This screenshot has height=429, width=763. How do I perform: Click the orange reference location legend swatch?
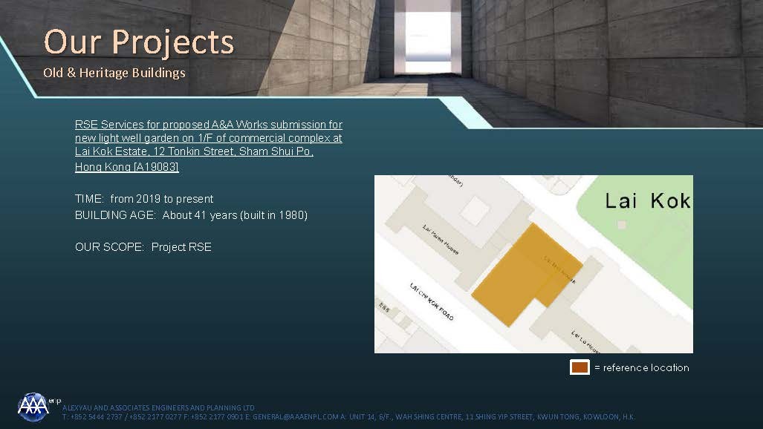[579, 367]
